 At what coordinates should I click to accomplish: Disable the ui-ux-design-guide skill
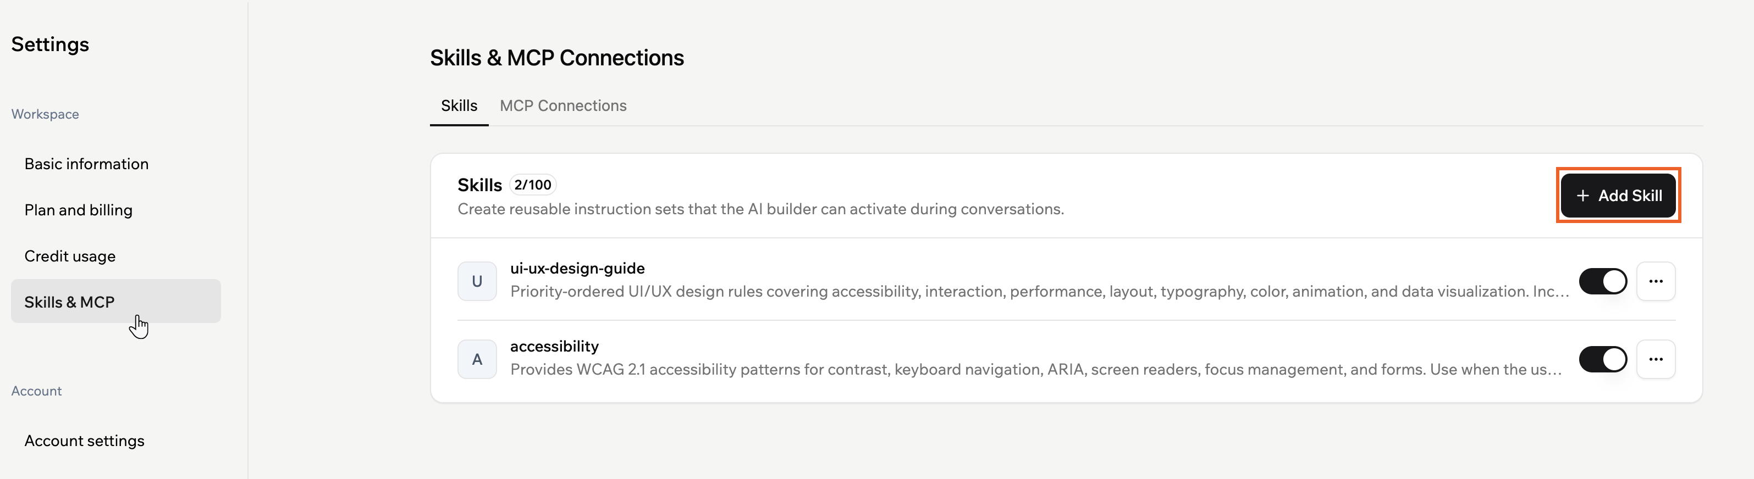[1603, 281]
